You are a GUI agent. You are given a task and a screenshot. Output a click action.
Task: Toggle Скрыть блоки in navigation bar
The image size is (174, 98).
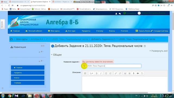(143, 31)
